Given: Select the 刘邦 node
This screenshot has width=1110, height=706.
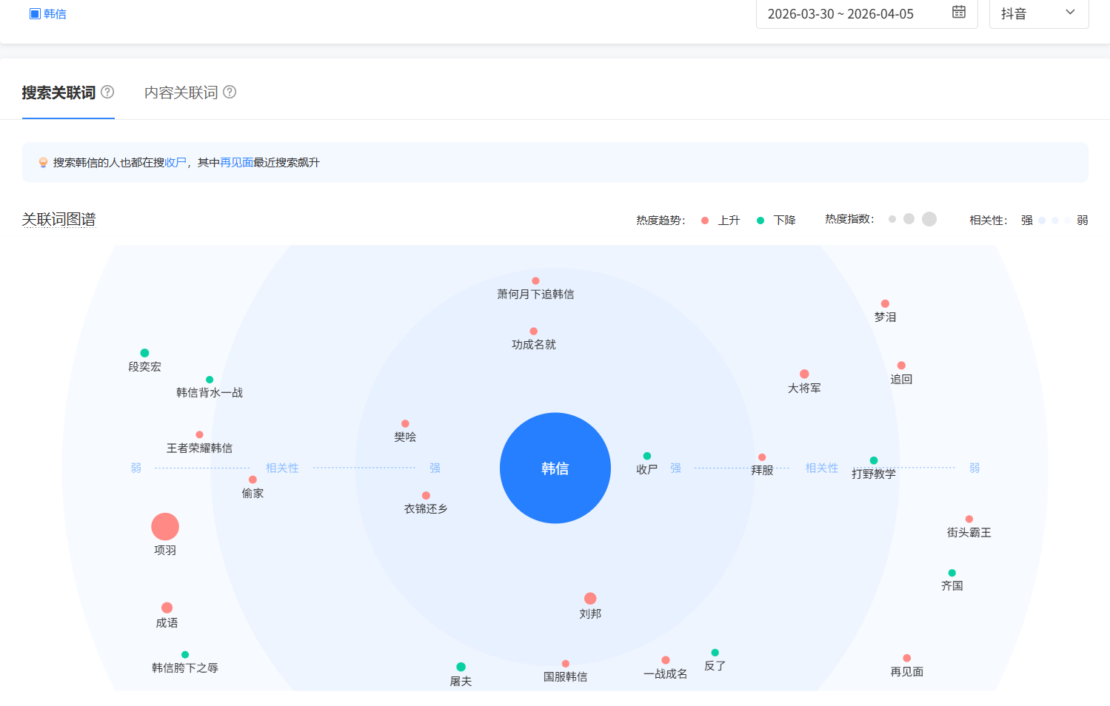Looking at the screenshot, I should coord(590,599).
